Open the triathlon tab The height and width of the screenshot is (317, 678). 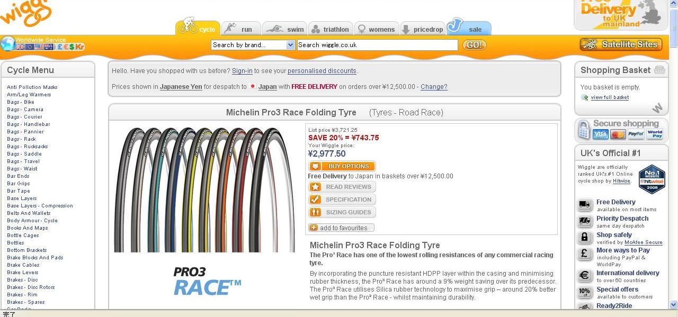pyautogui.click(x=330, y=28)
